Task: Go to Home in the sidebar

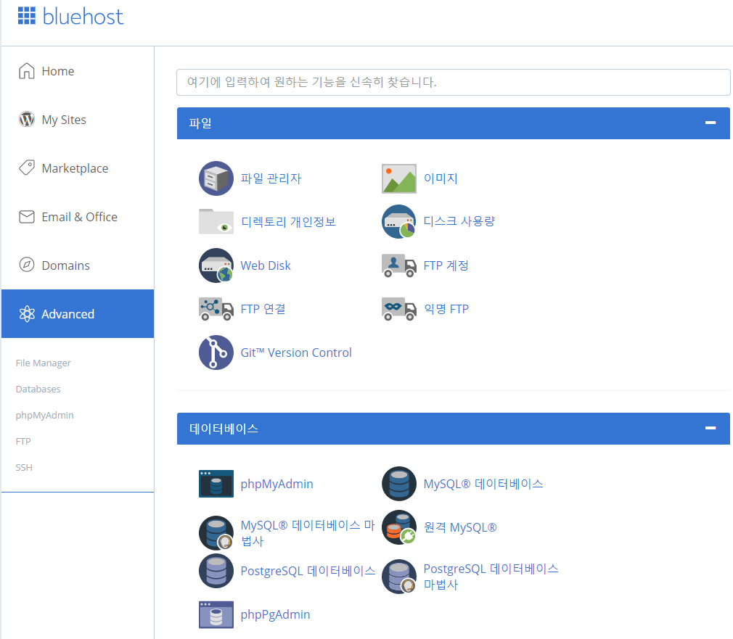Action: (x=58, y=71)
